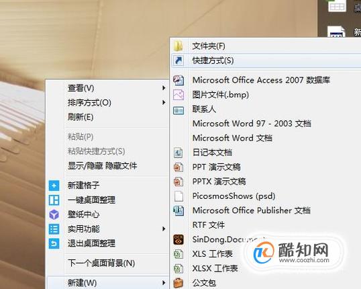
Task: Click the purple cube icon for 壁纸中心
Action: click(x=54, y=214)
